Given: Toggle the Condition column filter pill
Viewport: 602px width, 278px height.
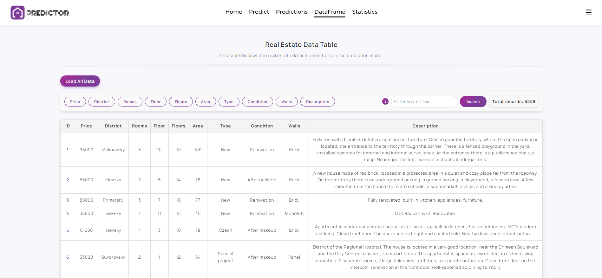Looking at the screenshot, I should 257,102.
